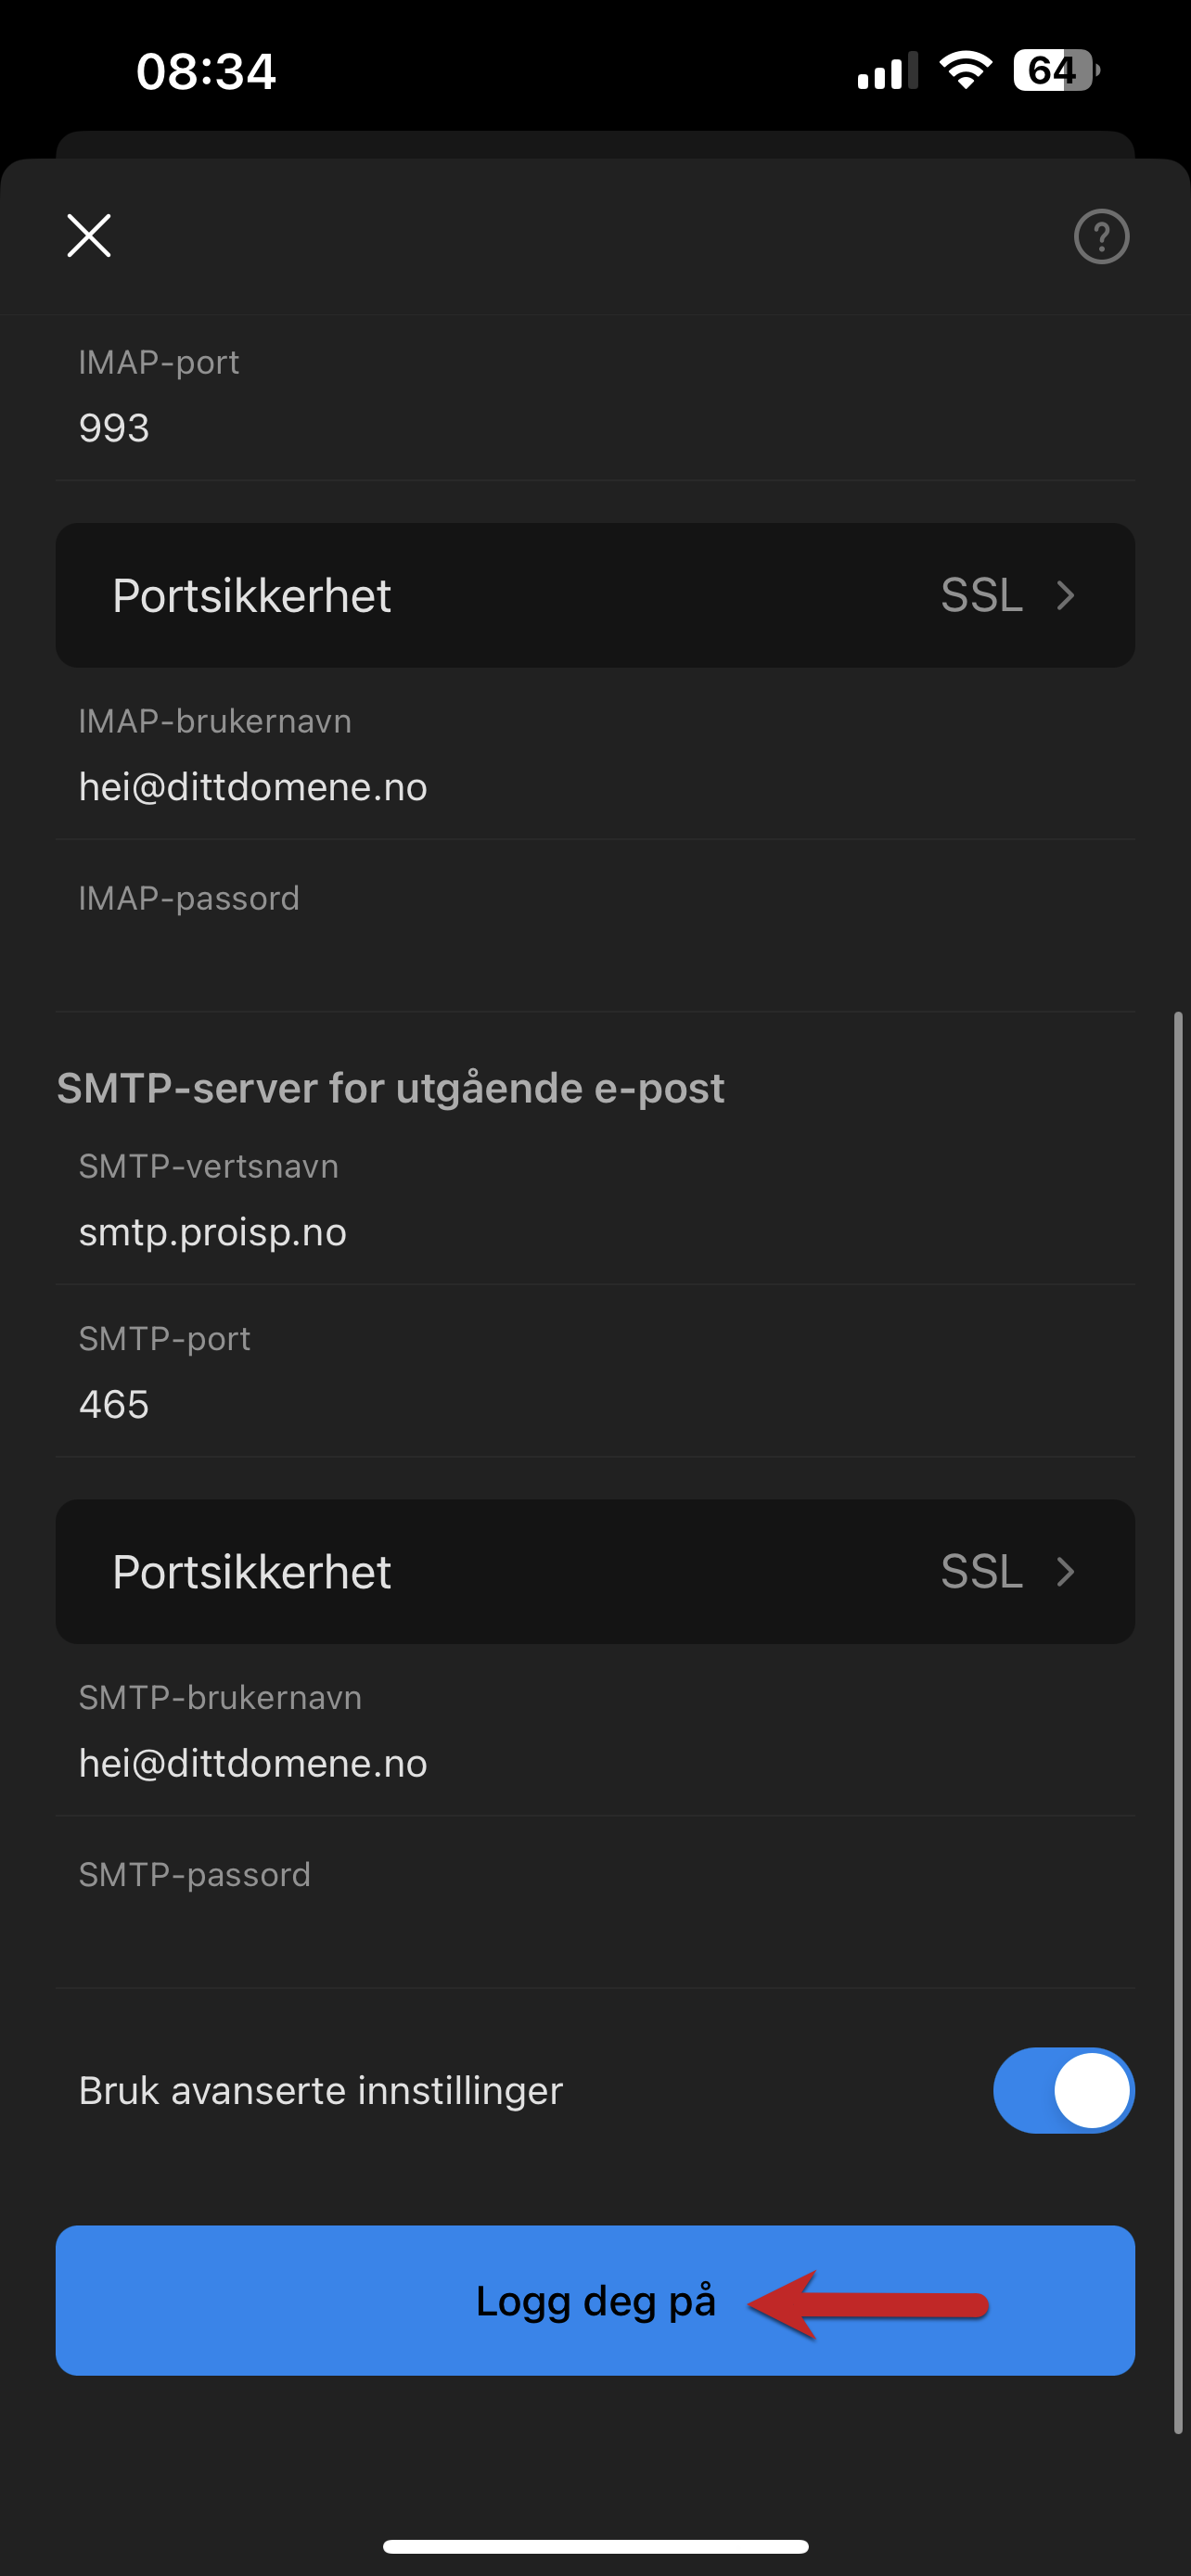Open the help question mark icon

[1101, 237]
